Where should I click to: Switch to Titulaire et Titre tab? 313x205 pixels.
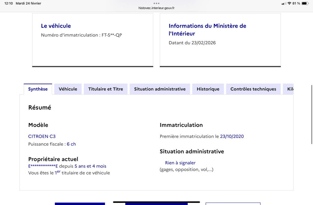[x=105, y=89]
